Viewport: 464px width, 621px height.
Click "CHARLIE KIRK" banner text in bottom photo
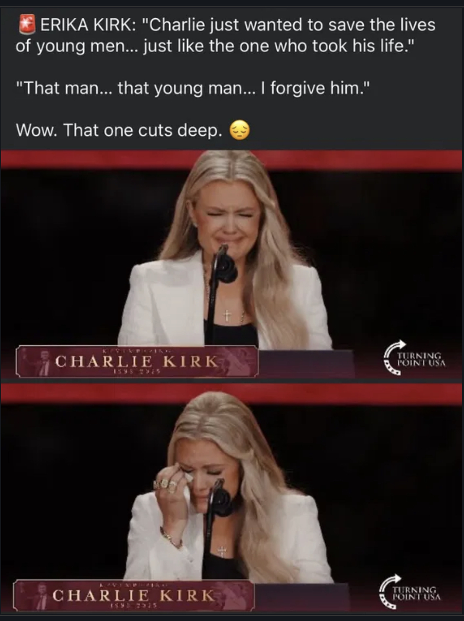click(134, 595)
